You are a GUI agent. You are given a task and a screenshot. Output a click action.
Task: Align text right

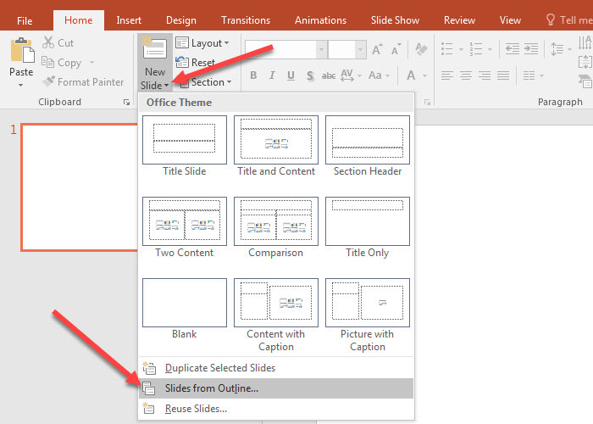[485, 75]
